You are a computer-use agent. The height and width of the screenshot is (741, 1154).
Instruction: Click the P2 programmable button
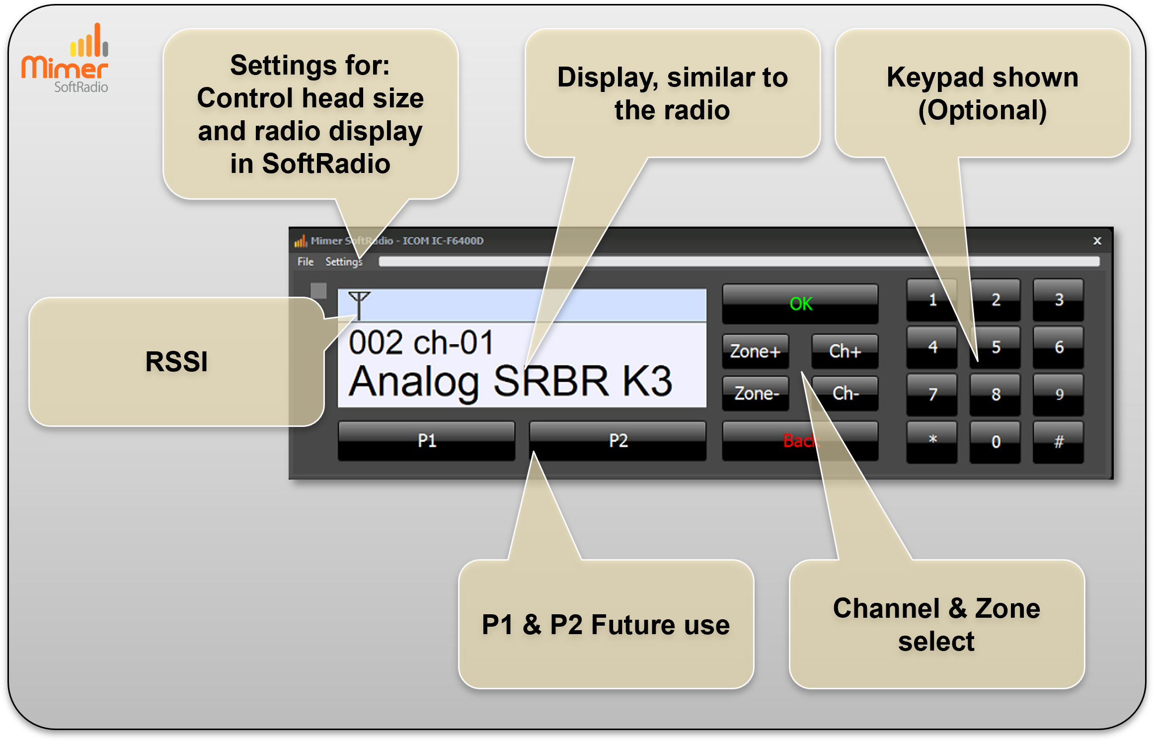(x=617, y=441)
